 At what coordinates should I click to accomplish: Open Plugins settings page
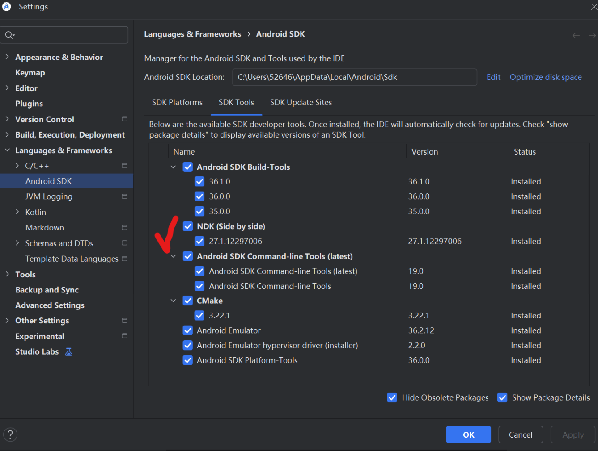point(29,104)
